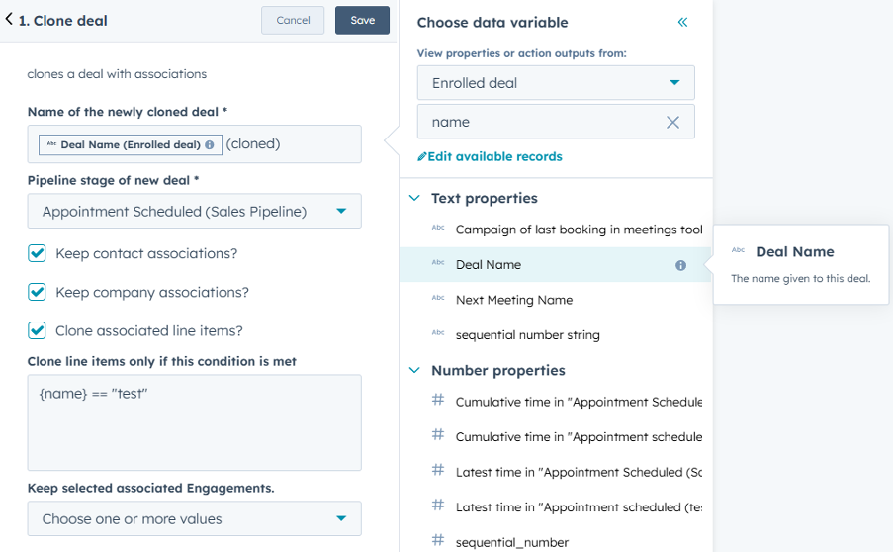Click info icon in Deal Name token

(210, 144)
